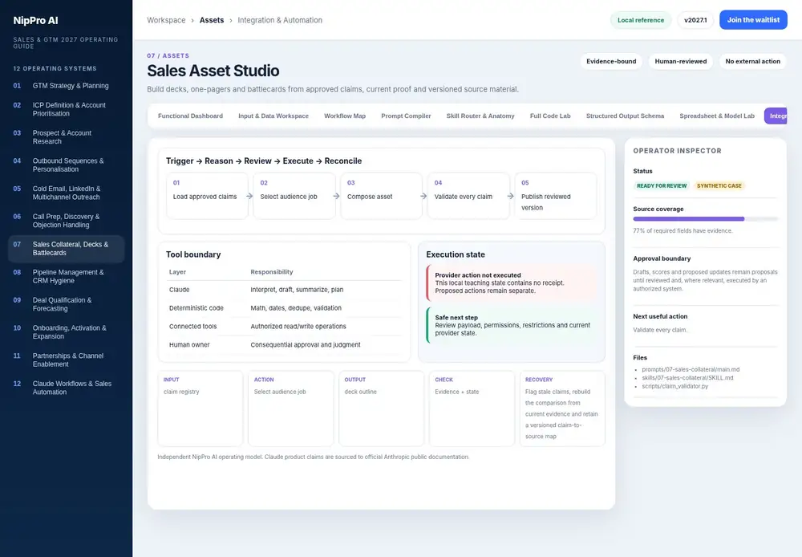Click step 03 Compose asset card
The image size is (802, 557).
[381, 196]
